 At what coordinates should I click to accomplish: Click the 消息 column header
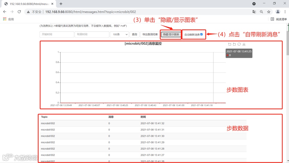tap(111, 117)
